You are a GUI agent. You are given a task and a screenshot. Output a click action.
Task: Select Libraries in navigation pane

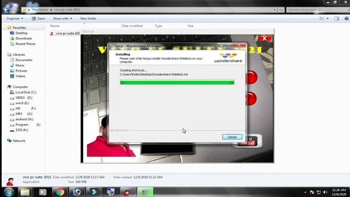[19, 55]
